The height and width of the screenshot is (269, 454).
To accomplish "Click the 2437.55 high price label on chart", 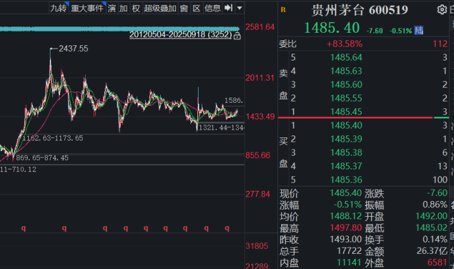I will (73, 49).
